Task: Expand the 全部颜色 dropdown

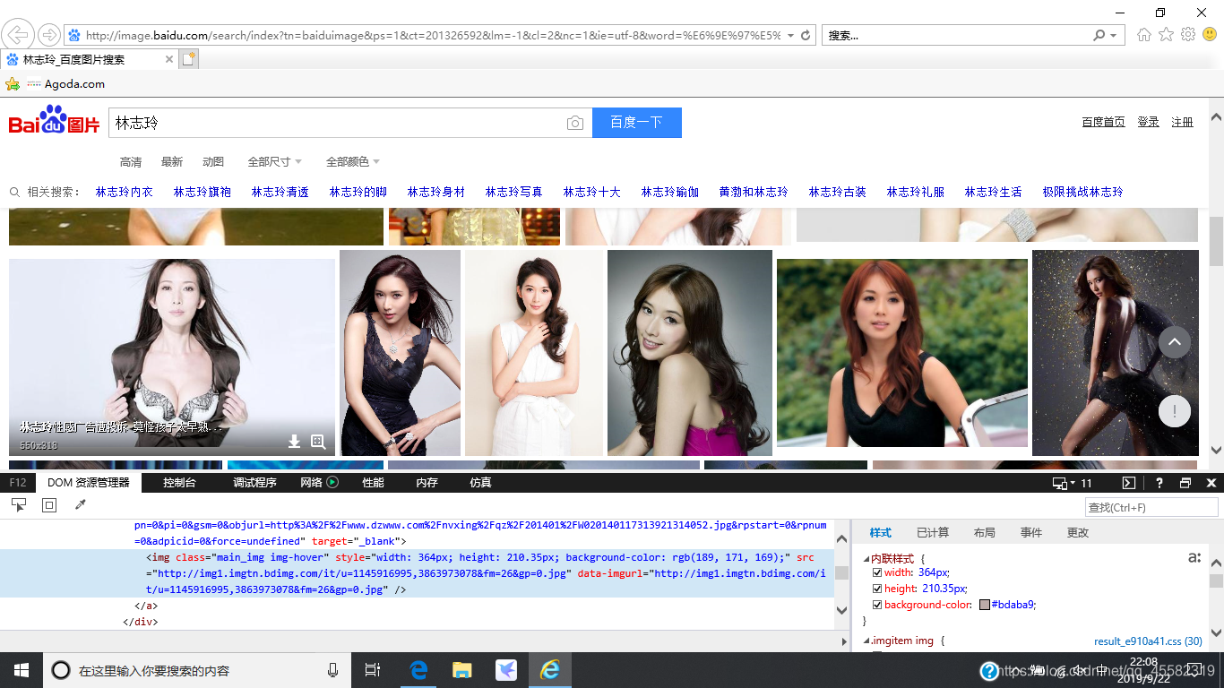Action: 353,162
